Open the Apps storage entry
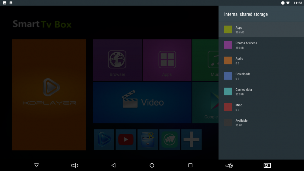This screenshot has width=304, height=171. [x=261, y=29]
